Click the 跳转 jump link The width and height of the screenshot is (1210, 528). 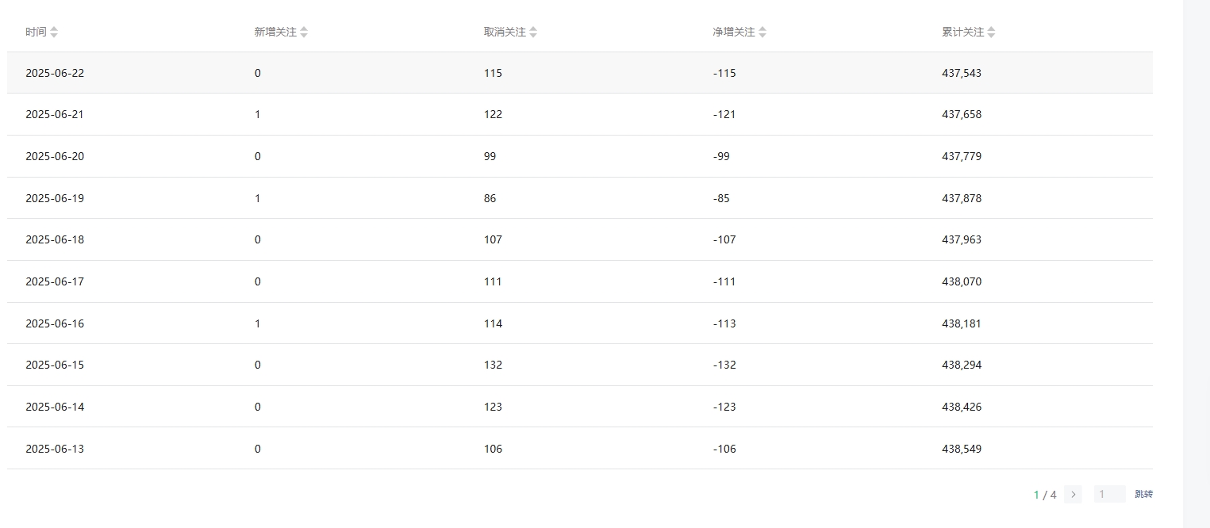pos(1143,495)
